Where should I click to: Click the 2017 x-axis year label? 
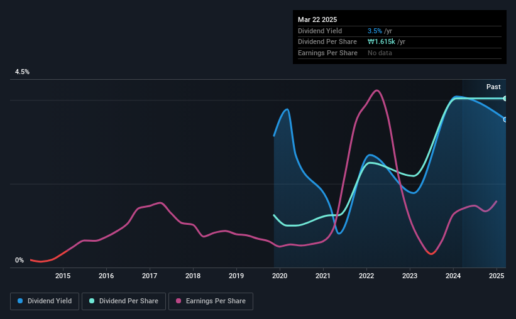point(150,276)
